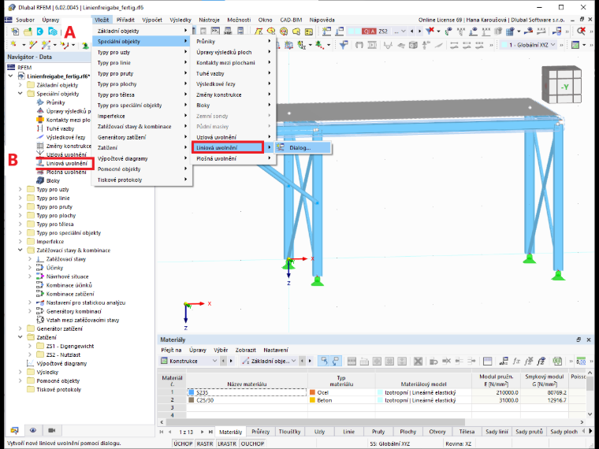Image resolution: width=599 pixels, height=449 pixels.
Task: Toggle second table selection mode button
Action: coord(336,361)
